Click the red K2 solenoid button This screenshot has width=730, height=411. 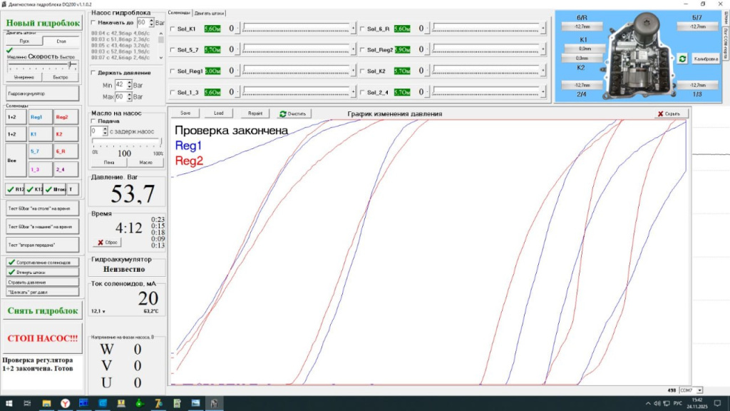click(61, 134)
